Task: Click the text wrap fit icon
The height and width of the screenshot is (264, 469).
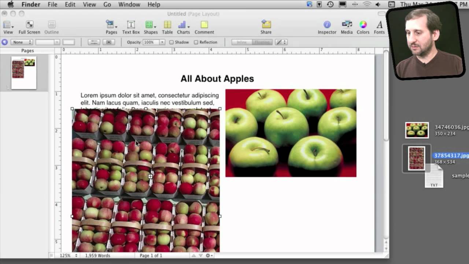Action: point(109,42)
